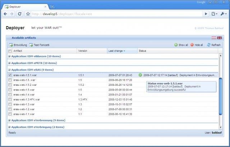Check the eras-web-1.5.2.war checkbox

10,85
